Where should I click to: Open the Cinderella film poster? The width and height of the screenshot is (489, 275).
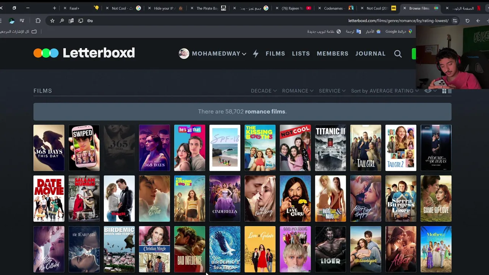(x=225, y=199)
